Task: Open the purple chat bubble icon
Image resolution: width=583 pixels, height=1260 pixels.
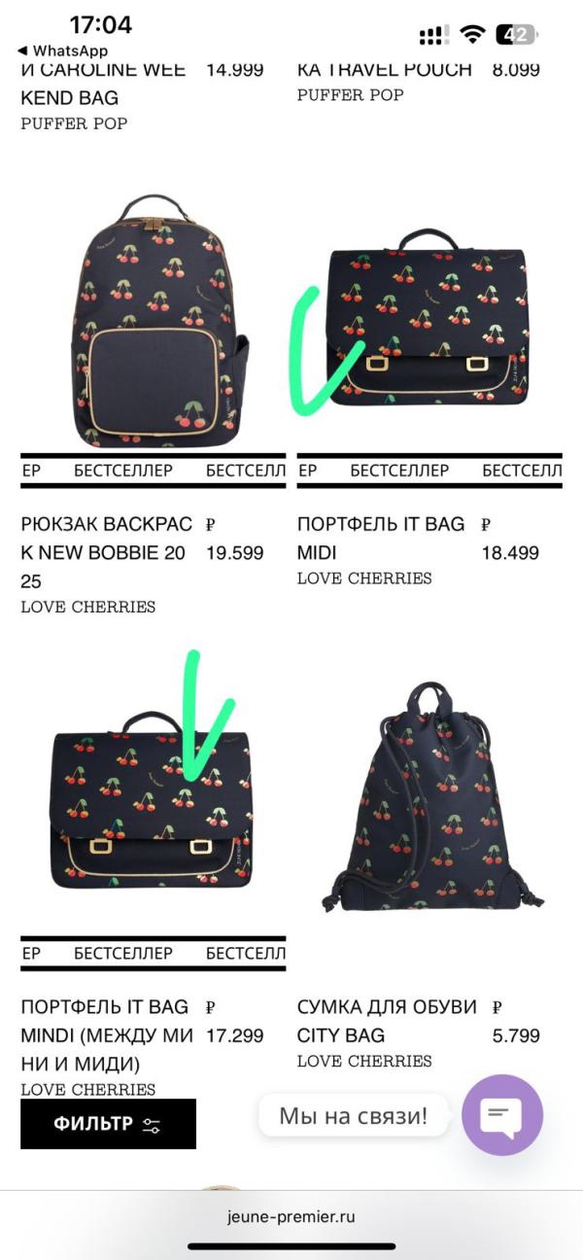Action: coord(502,1114)
